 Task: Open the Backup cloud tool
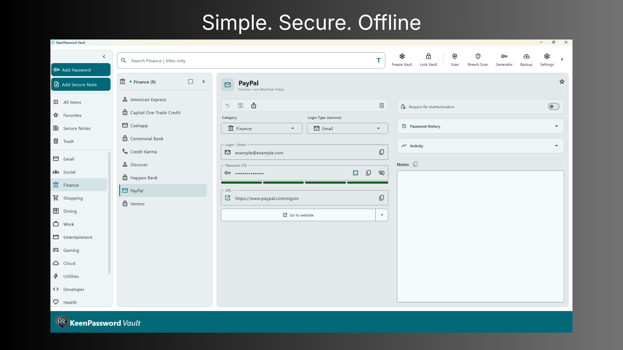pos(526,60)
